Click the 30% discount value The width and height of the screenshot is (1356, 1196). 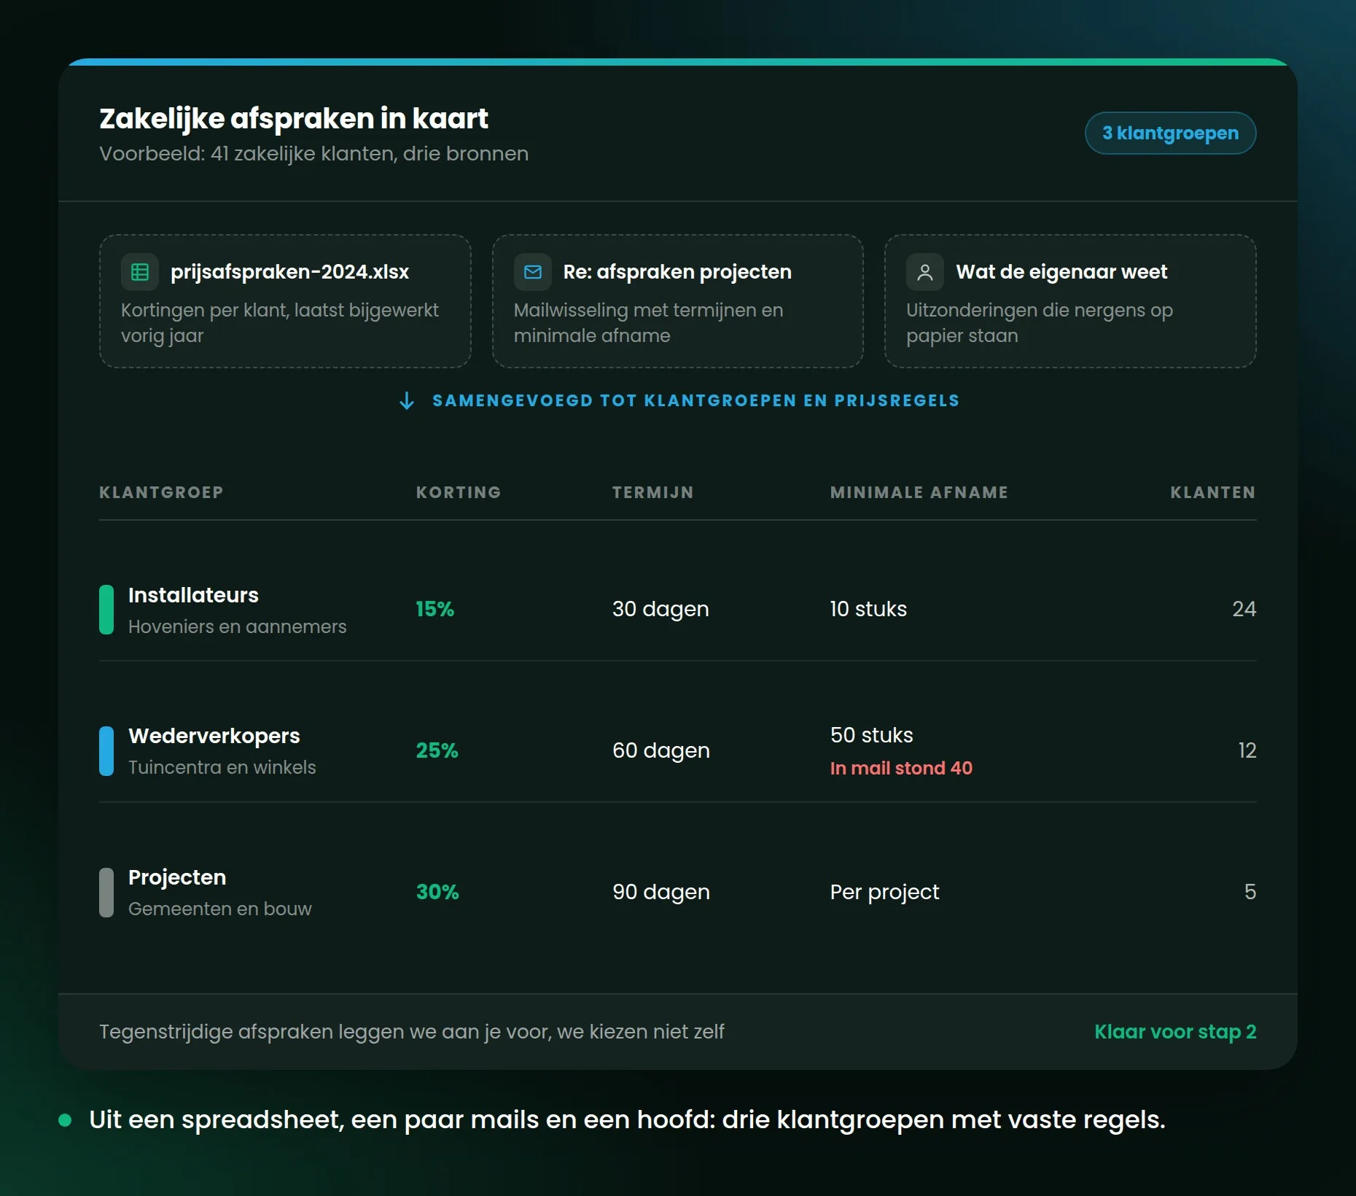(437, 892)
